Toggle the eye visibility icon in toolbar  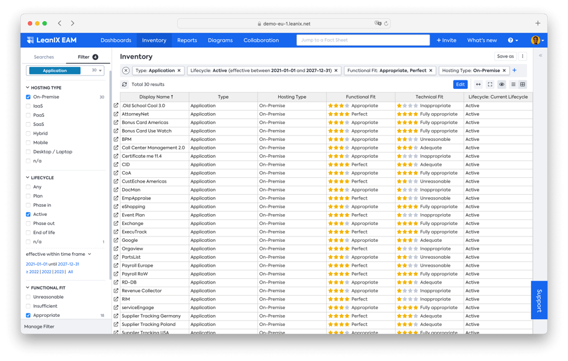[x=501, y=85]
